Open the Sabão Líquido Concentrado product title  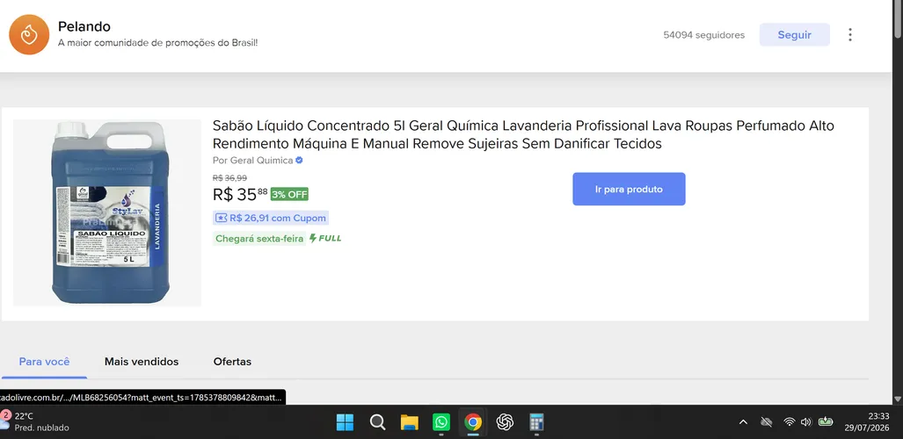pos(523,134)
